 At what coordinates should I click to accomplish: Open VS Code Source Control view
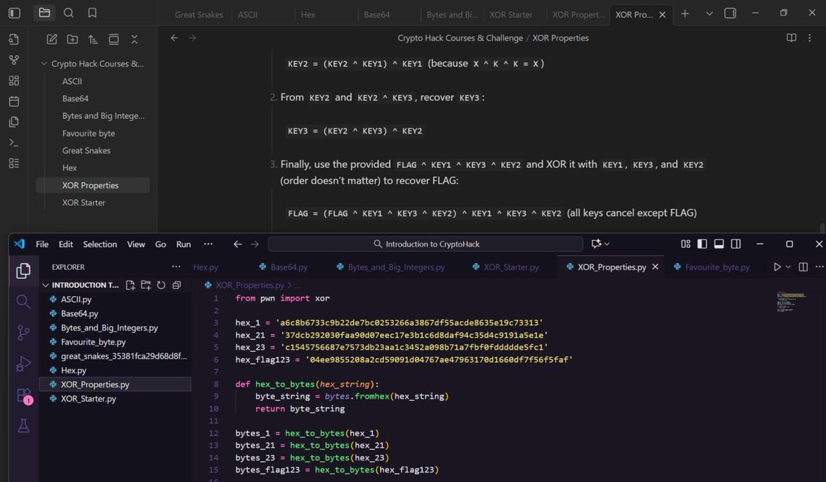[x=23, y=333]
